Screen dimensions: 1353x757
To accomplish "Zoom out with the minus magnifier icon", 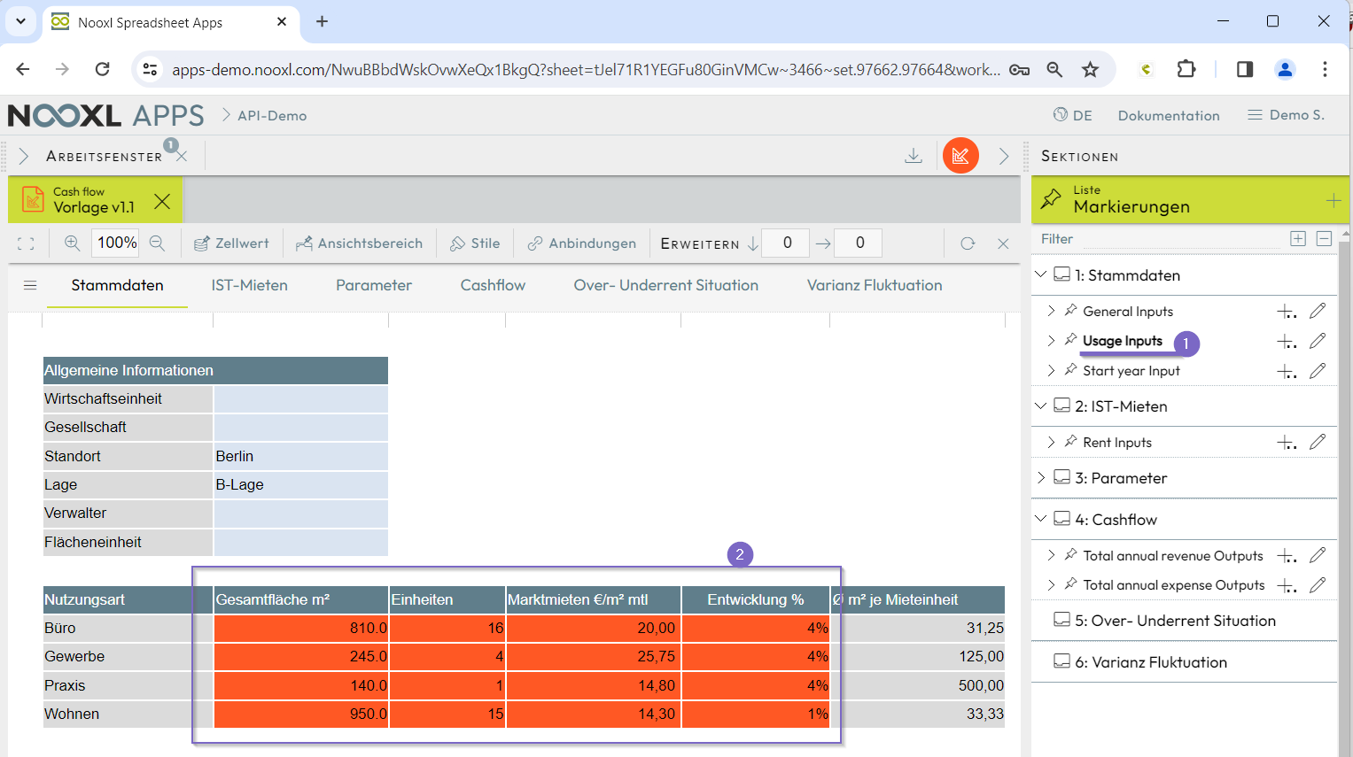I will click(157, 243).
